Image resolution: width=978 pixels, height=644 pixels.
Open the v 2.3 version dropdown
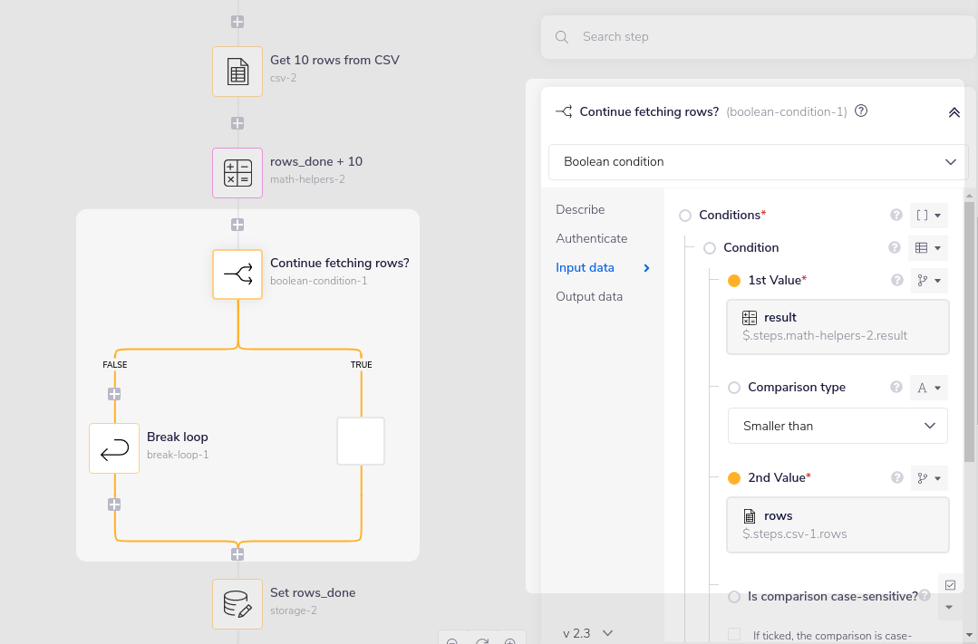pyautogui.click(x=588, y=633)
